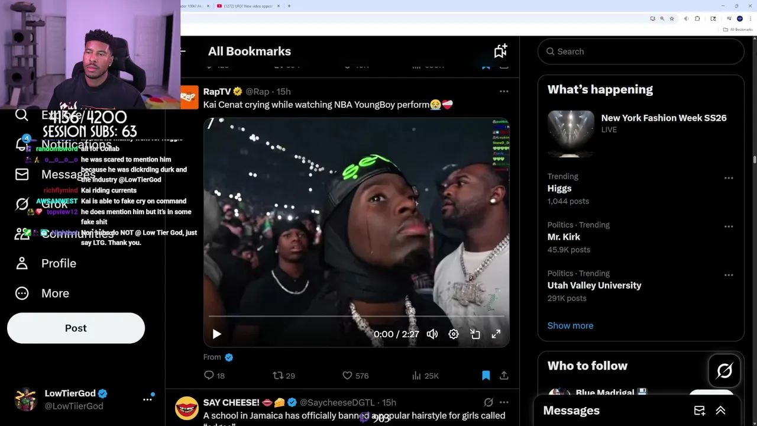757x426 pixels.
Task: Open @SaycheeseDGTL handle link
Action: coord(339,403)
